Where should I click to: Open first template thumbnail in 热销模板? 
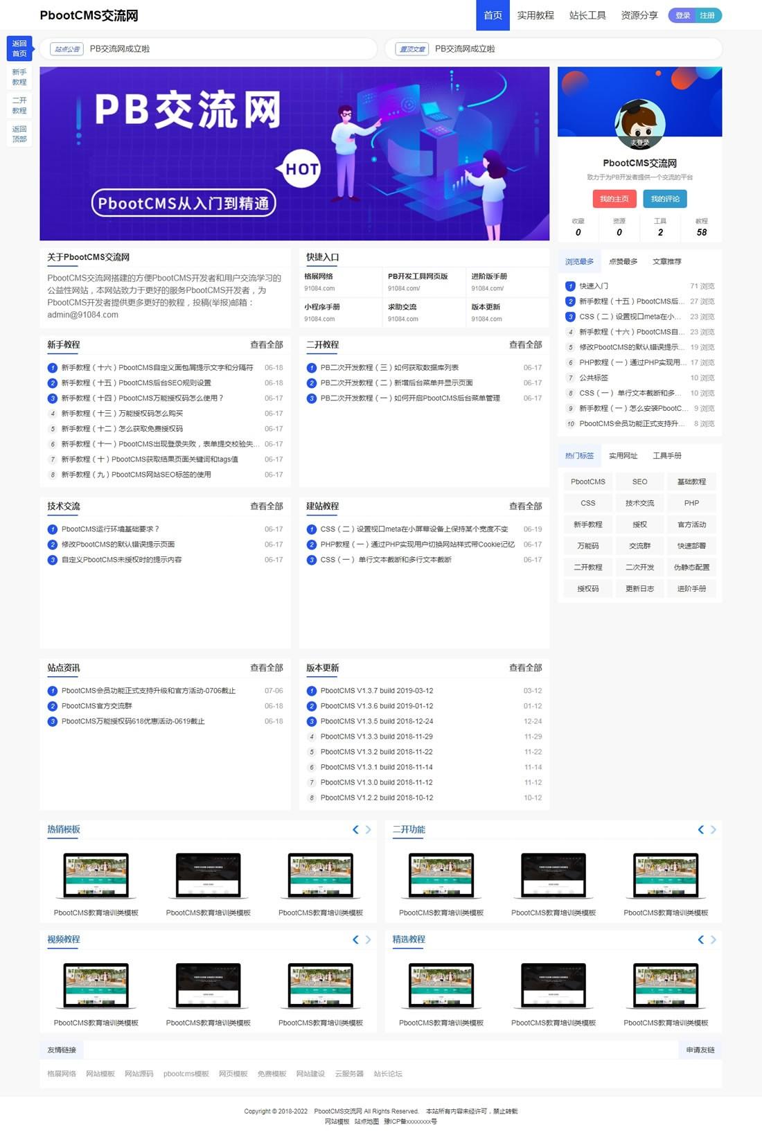(x=96, y=876)
